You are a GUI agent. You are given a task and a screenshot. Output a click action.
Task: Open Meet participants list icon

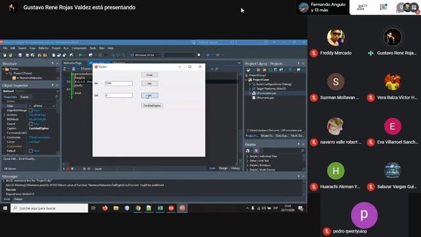pyautogui.click(x=362, y=7)
